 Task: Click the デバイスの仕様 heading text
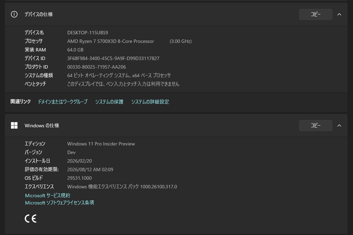click(38, 14)
